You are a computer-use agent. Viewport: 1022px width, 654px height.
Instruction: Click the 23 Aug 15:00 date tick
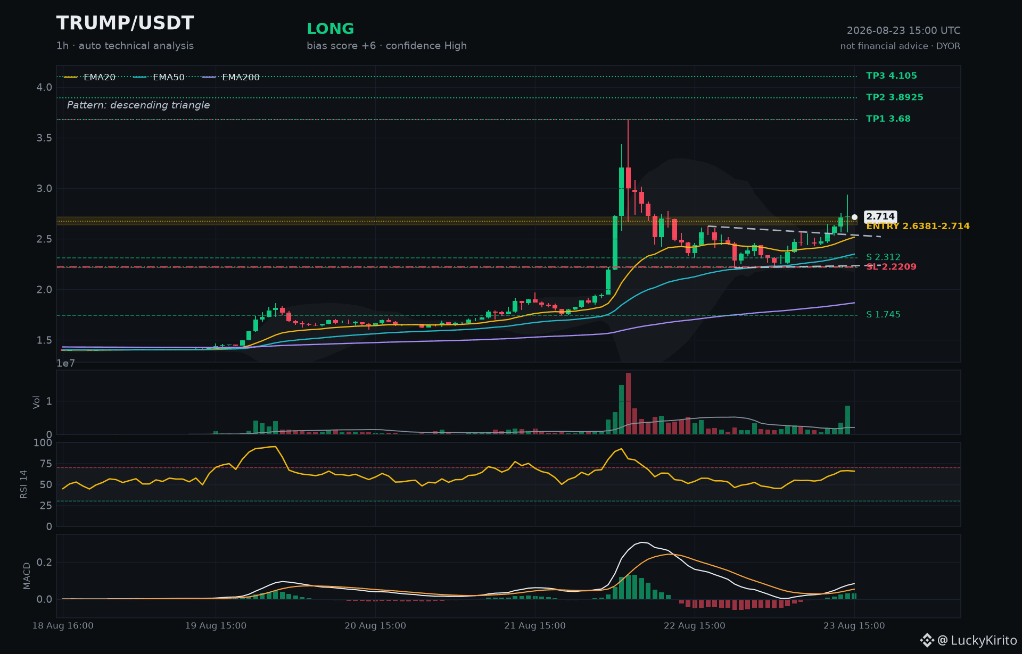[854, 626]
